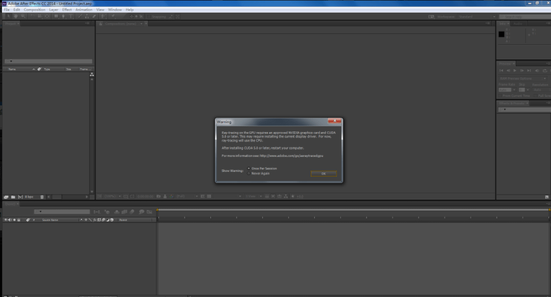
Task: Open the Effect menu
Action: click(67, 10)
